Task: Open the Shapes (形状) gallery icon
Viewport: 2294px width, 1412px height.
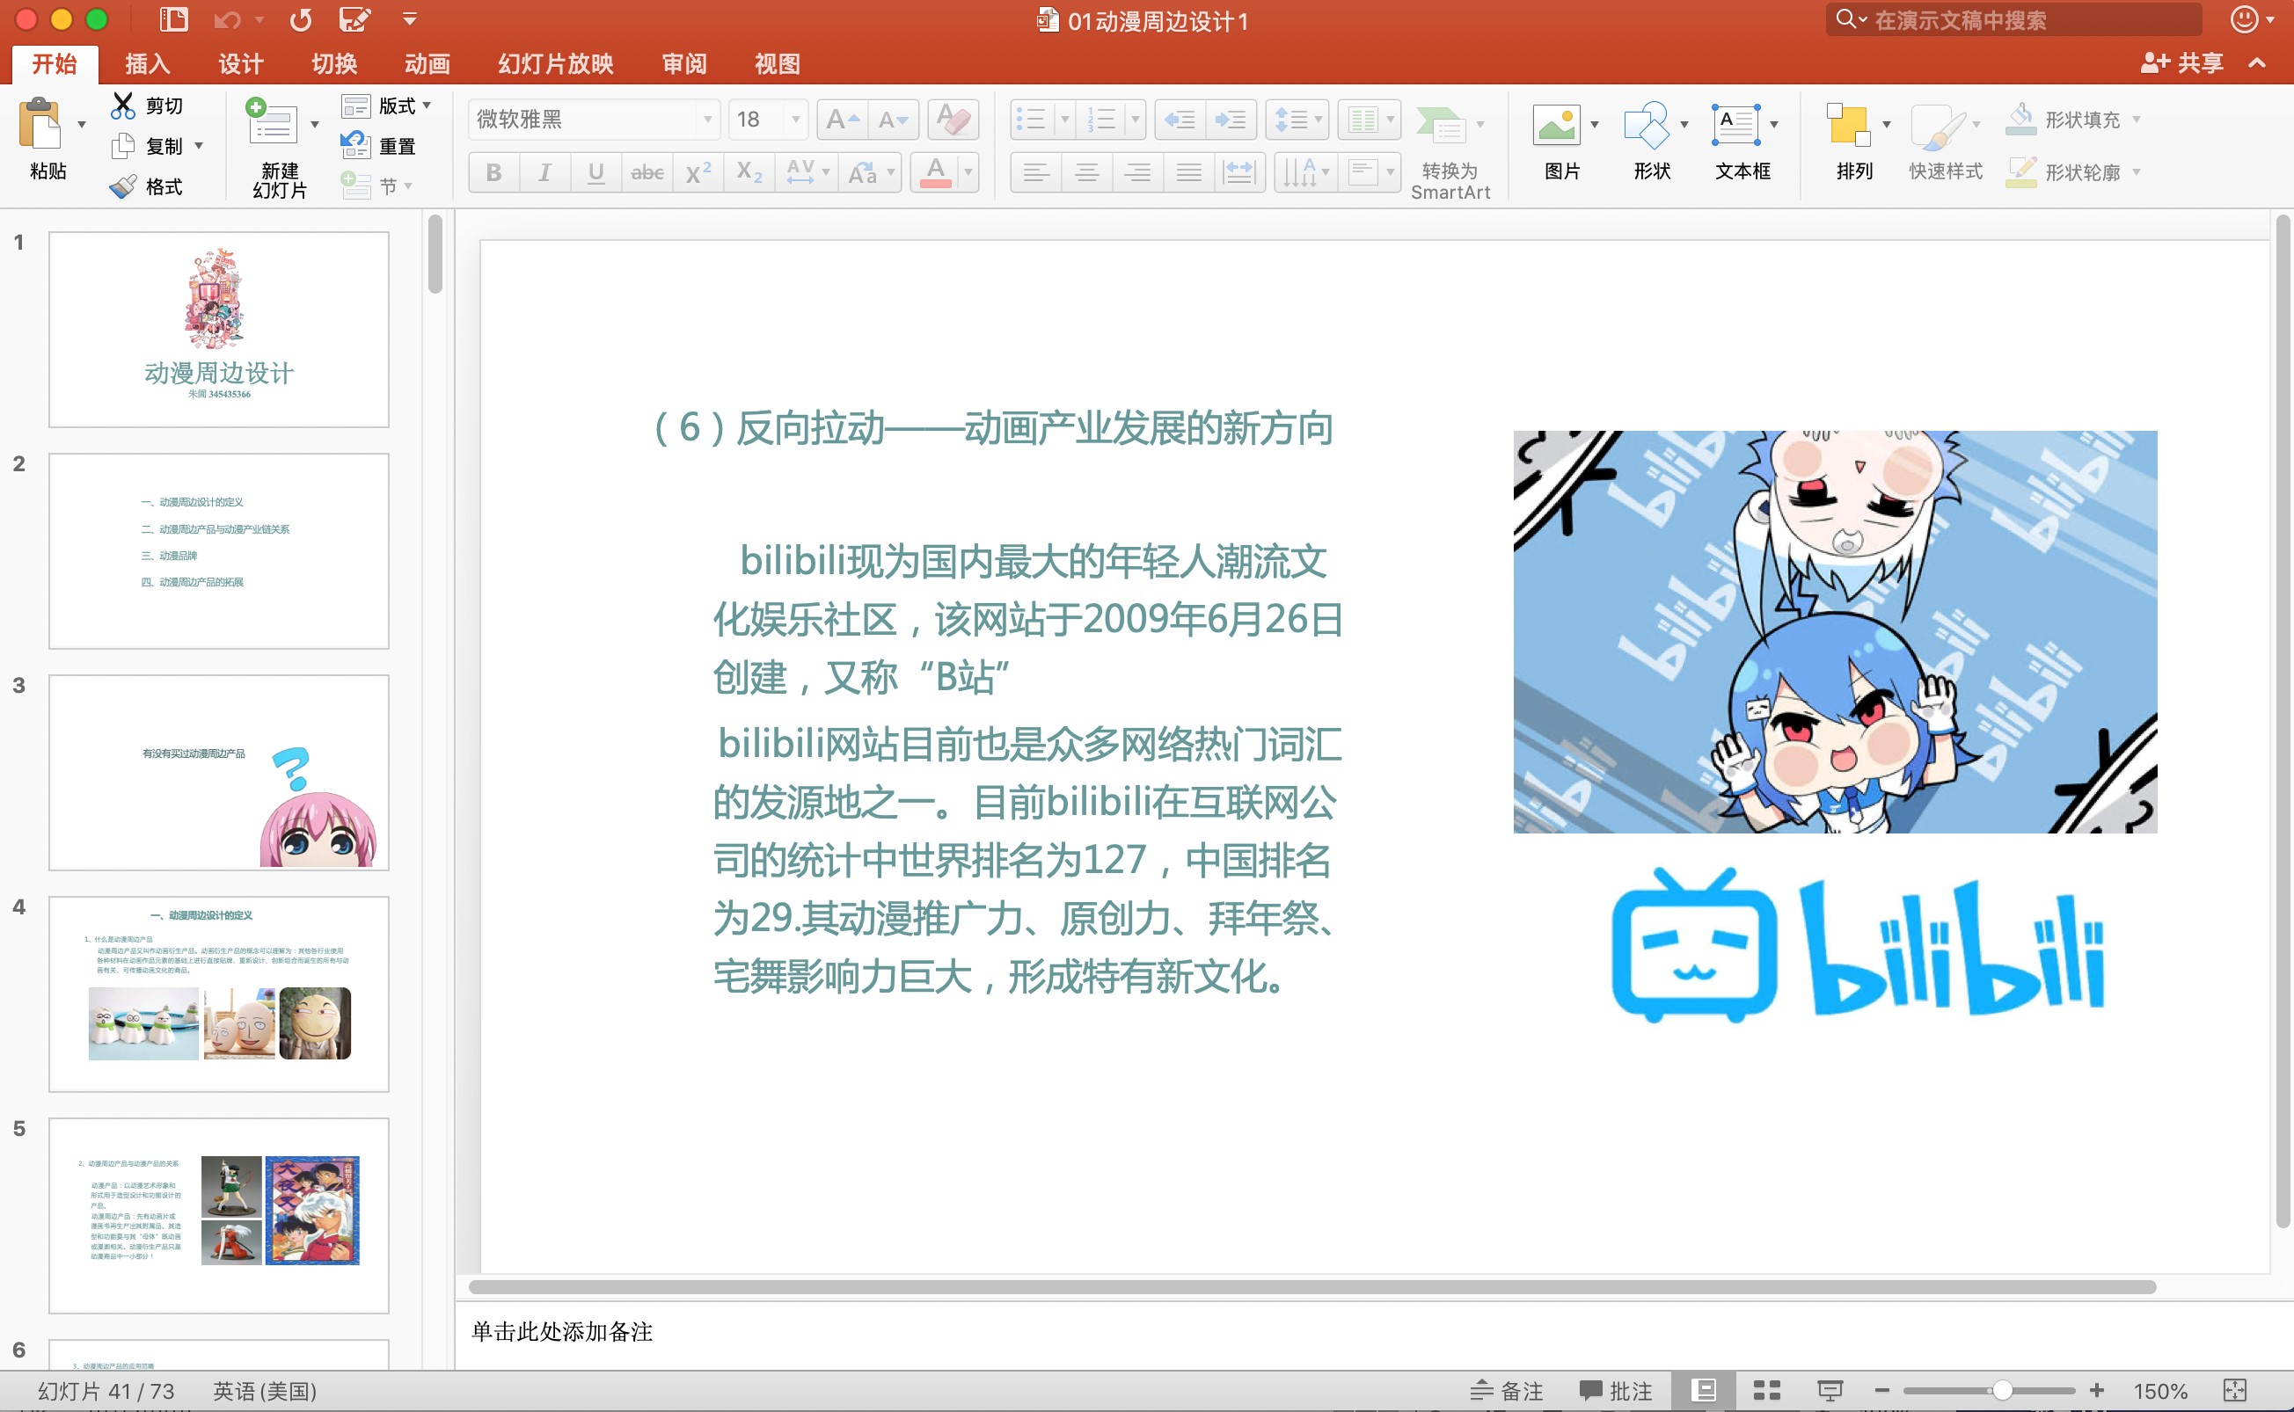Action: [1646, 126]
